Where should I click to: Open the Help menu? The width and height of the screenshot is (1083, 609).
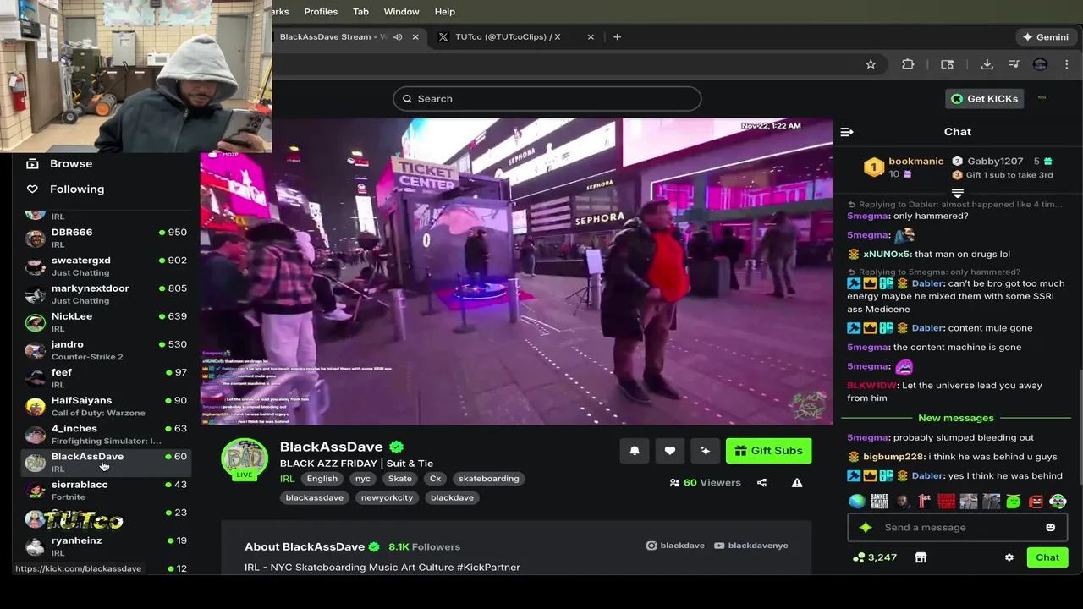[x=444, y=12]
